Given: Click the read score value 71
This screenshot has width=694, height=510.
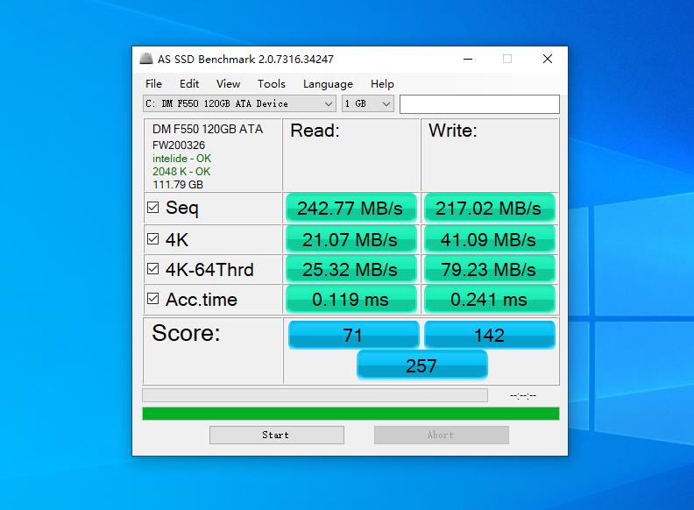Looking at the screenshot, I should click(353, 335).
